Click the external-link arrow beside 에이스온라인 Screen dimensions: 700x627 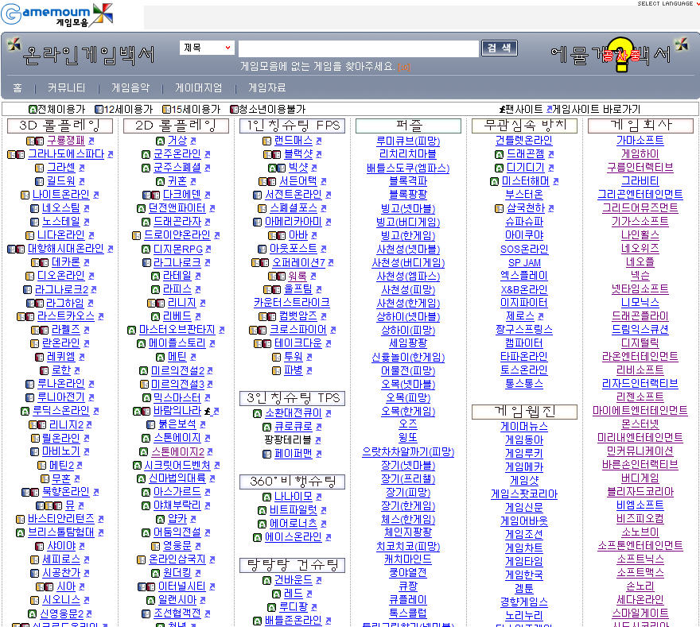pos(328,537)
